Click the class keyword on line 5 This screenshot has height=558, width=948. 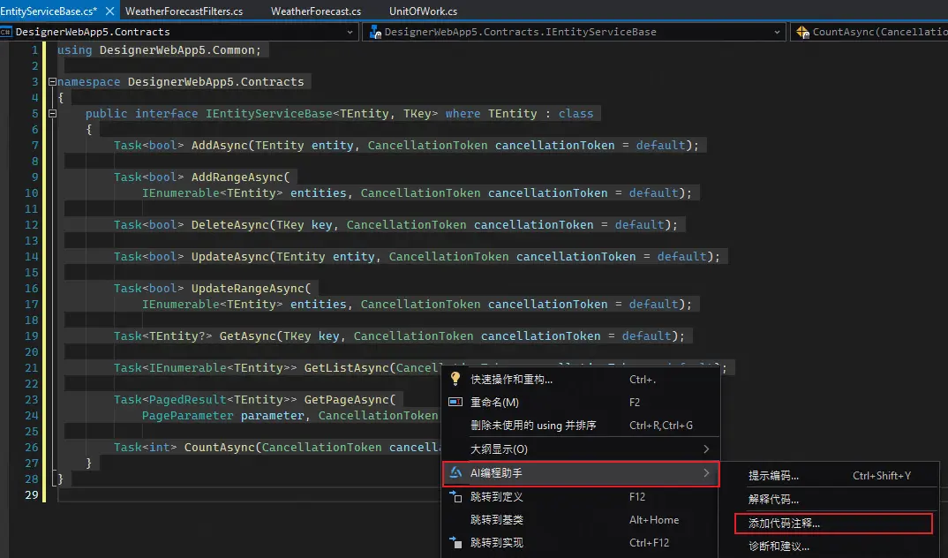click(576, 114)
